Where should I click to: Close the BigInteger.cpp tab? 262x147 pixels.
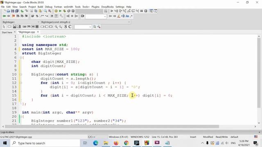(x=38, y=32)
